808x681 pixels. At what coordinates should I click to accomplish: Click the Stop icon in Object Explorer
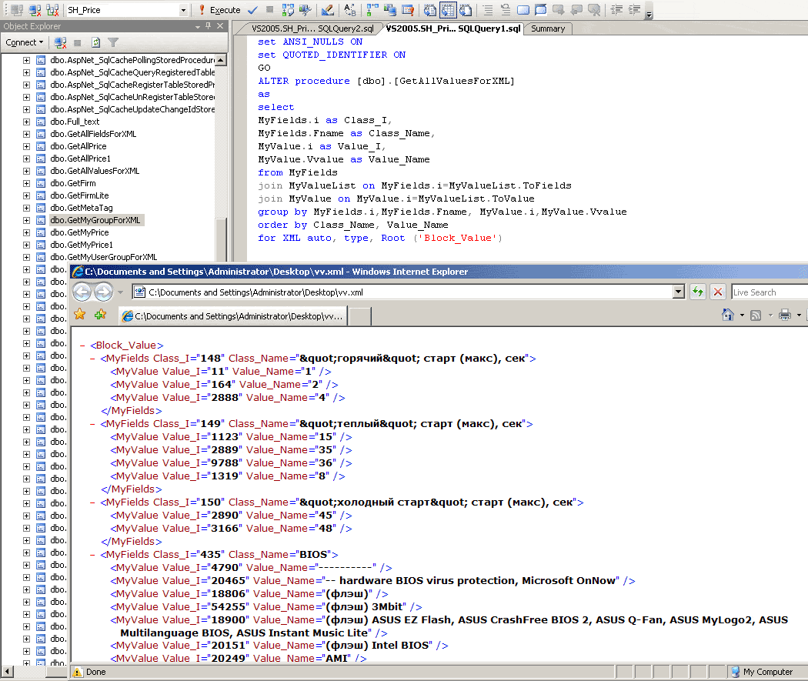pyautogui.click(x=77, y=42)
